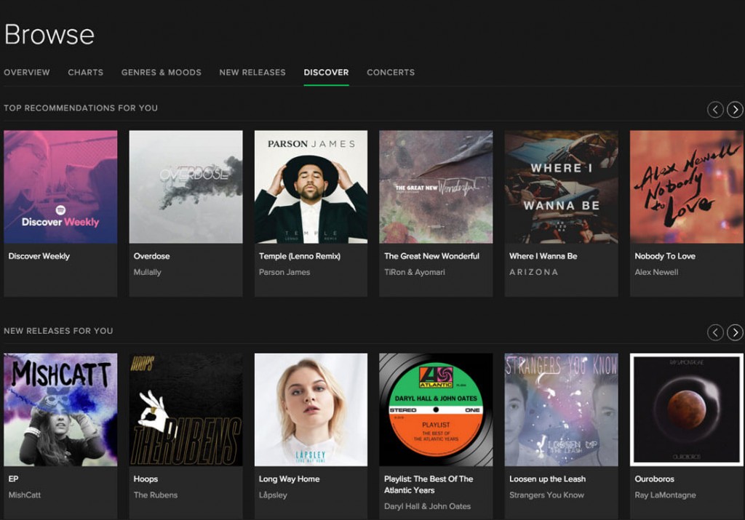Image resolution: width=745 pixels, height=520 pixels.
Task: Open the Ouroboros title link
Action: click(x=654, y=479)
